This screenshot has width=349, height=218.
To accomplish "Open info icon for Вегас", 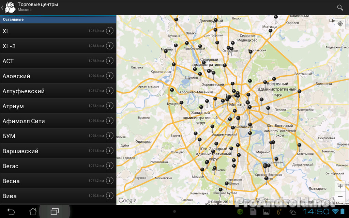I will click(109, 166).
